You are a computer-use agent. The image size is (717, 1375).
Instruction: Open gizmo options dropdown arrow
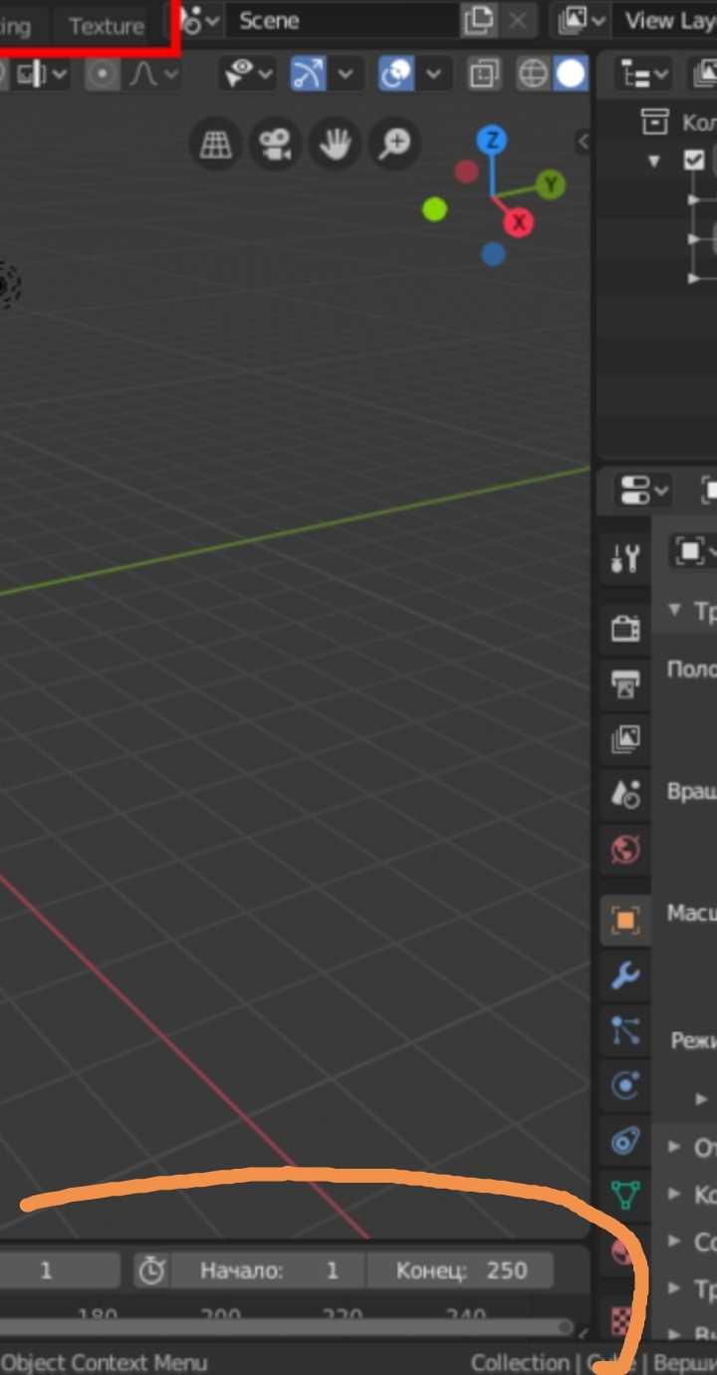346,74
